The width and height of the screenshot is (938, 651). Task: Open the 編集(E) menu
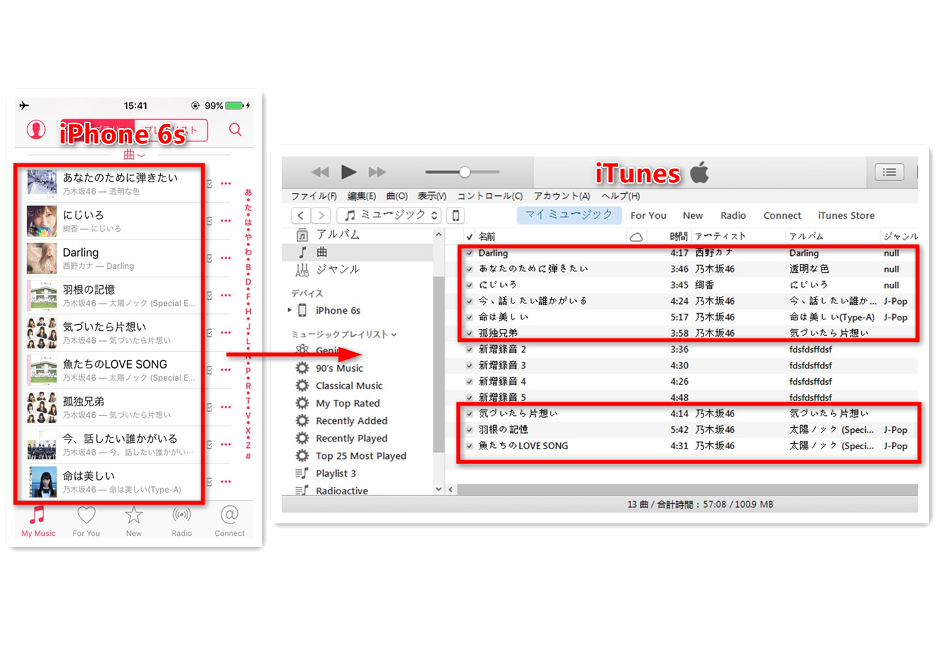(x=362, y=196)
